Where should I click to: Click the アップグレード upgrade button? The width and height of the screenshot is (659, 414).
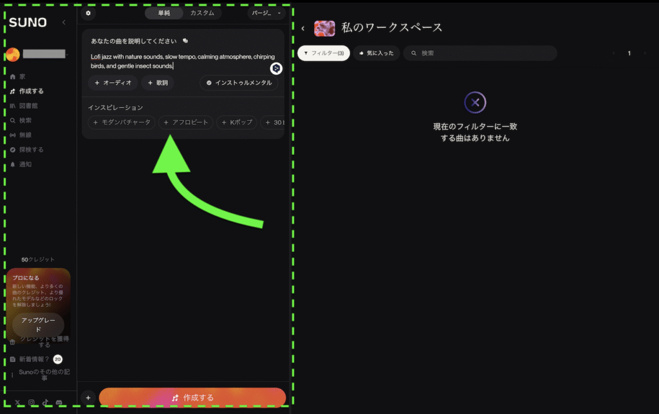point(38,324)
